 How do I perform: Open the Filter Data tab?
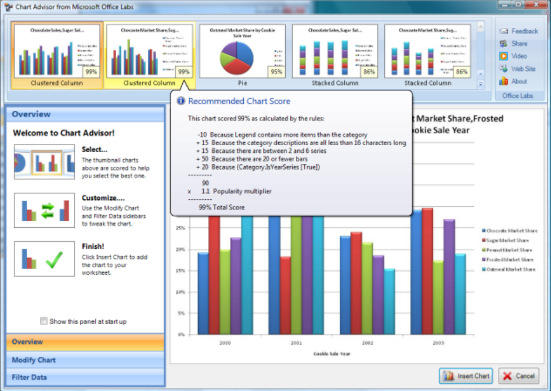(85, 377)
